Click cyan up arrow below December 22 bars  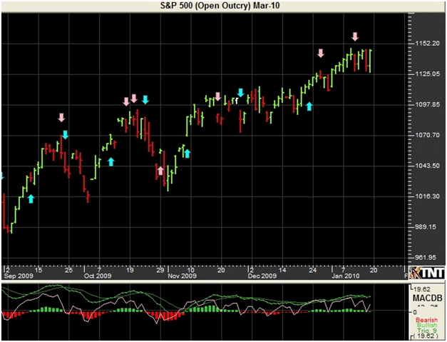[309, 106]
